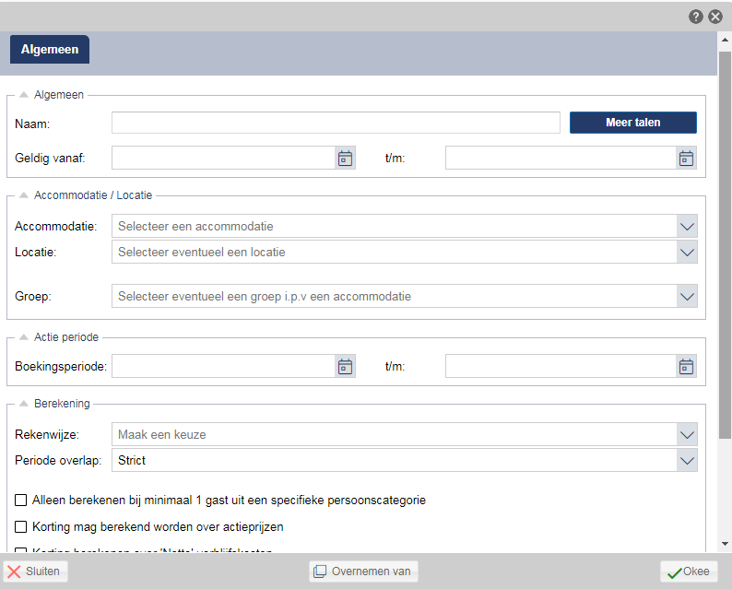Open calendar picker for Boekingsperiode start

point(345,366)
